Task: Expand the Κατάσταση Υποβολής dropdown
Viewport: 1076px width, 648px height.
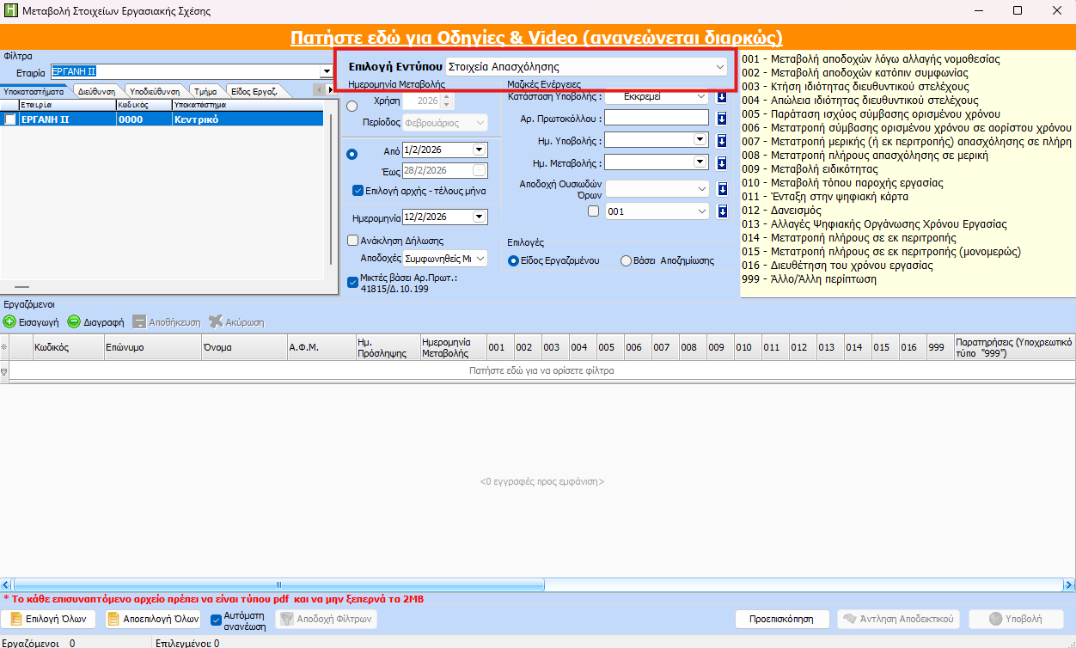Action: click(x=701, y=97)
